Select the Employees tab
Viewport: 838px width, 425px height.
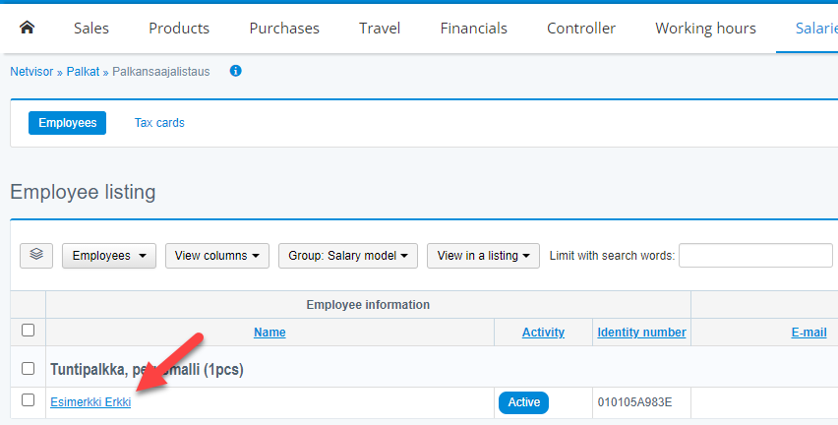(x=67, y=123)
